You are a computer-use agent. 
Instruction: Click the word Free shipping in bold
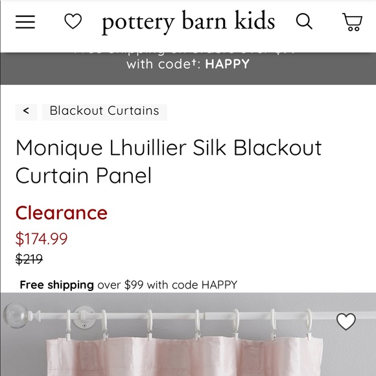coord(56,285)
